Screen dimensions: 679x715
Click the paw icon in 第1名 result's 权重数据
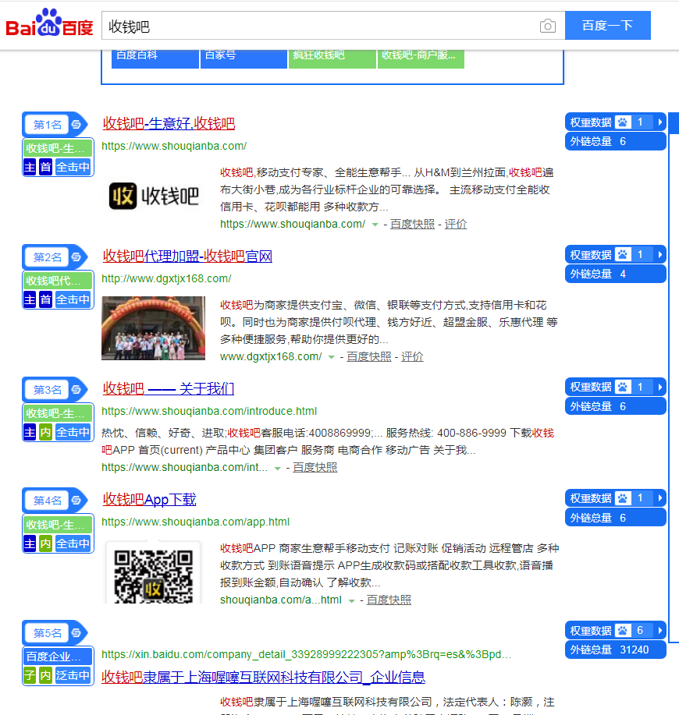(x=623, y=122)
